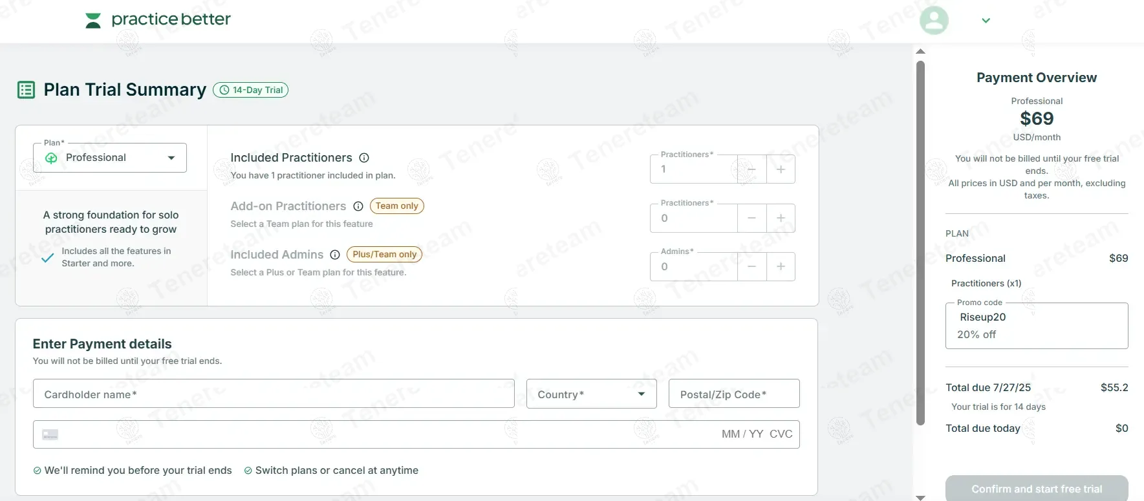Image resolution: width=1144 pixels, height=501 pixels.
Task: Click info icon beside Included Admins
Action: (x=335, y=255)
